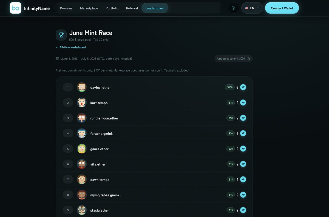The height and width of the screenshot is (217, 329).
Task: Click the trophy icon beside June Mint Race
Action: (61, 35)
